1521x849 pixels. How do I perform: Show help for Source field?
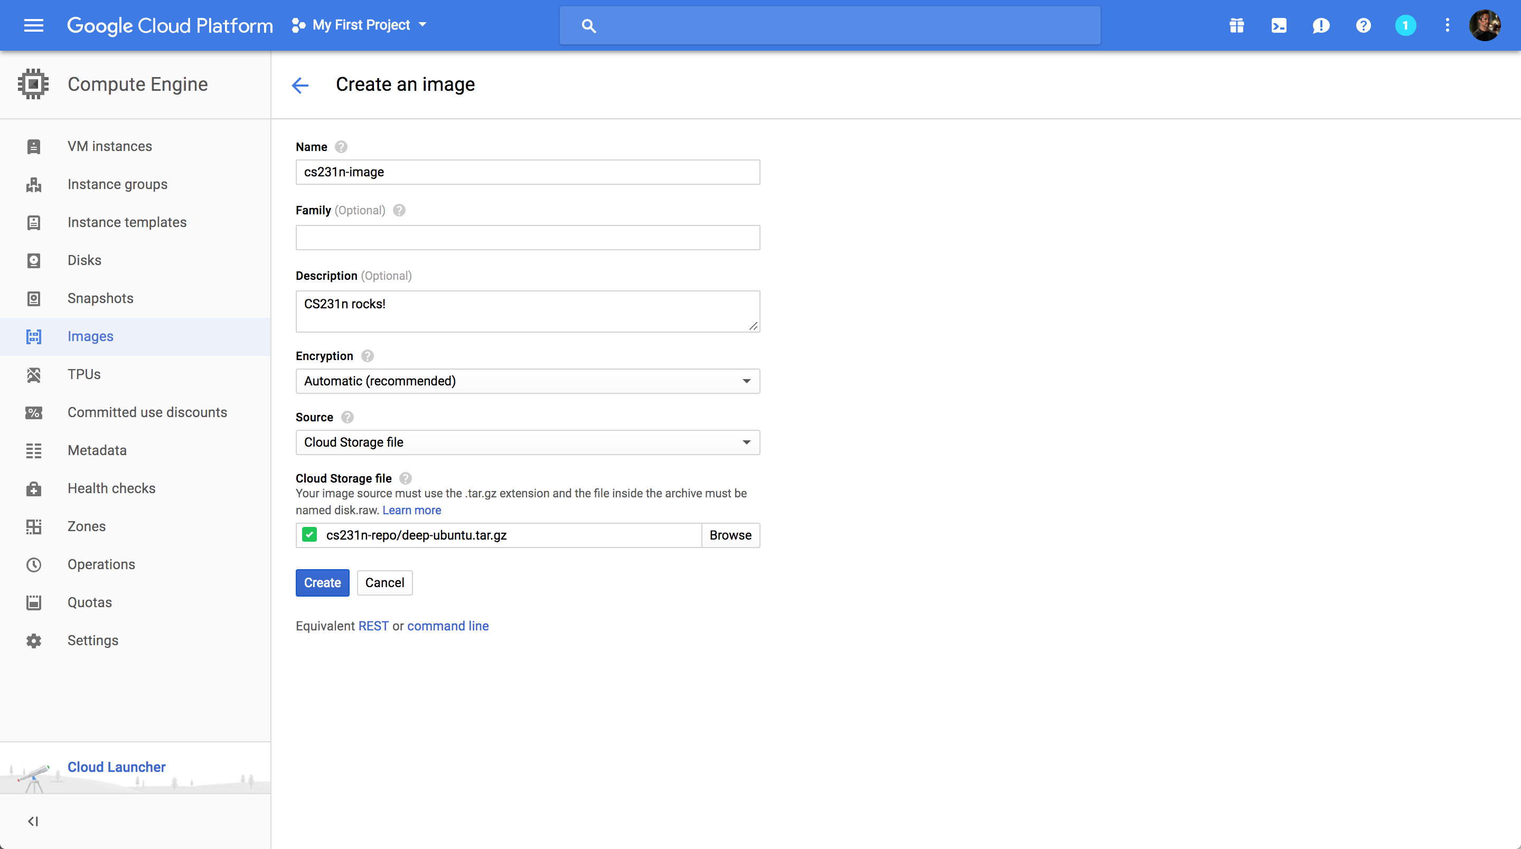pyautogui.click(x=347, y=418)
